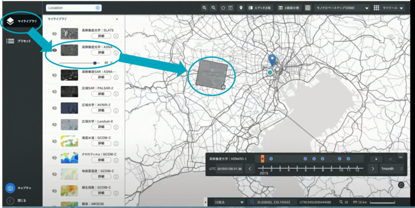The image size is (415, 208).
Task: Select the polygon drawing tool
Action: click(223, 8)
